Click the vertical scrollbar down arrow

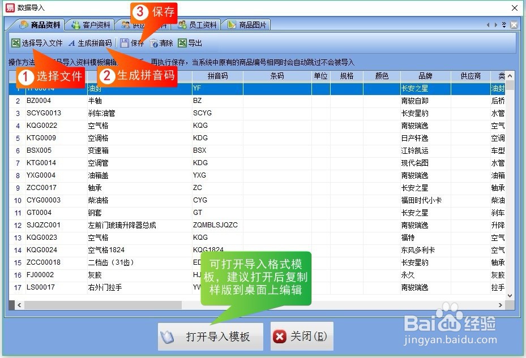tap(510, 296)
